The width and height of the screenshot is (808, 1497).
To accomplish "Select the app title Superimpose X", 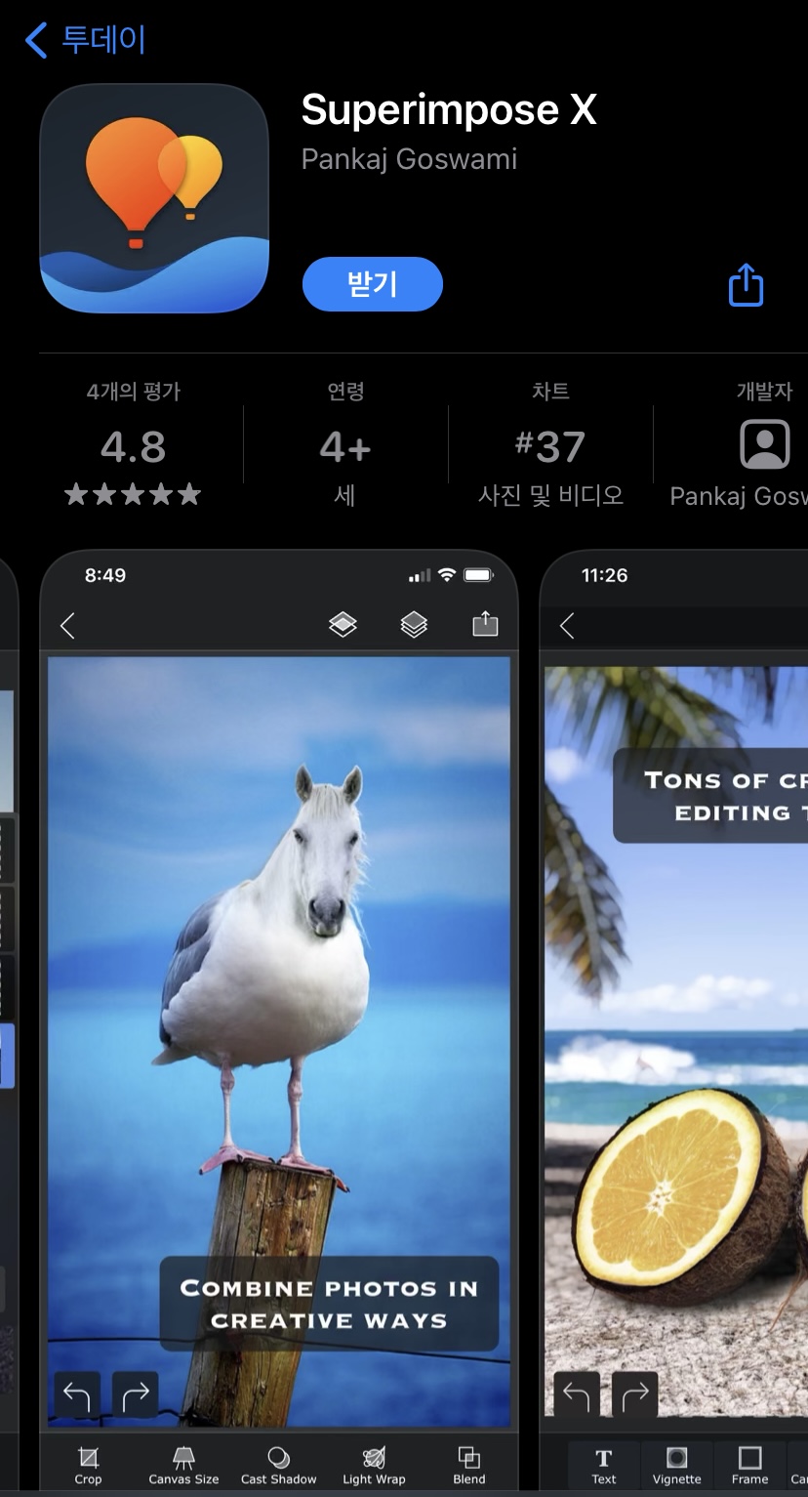I will pyautogui.click(x=449, y=109).
